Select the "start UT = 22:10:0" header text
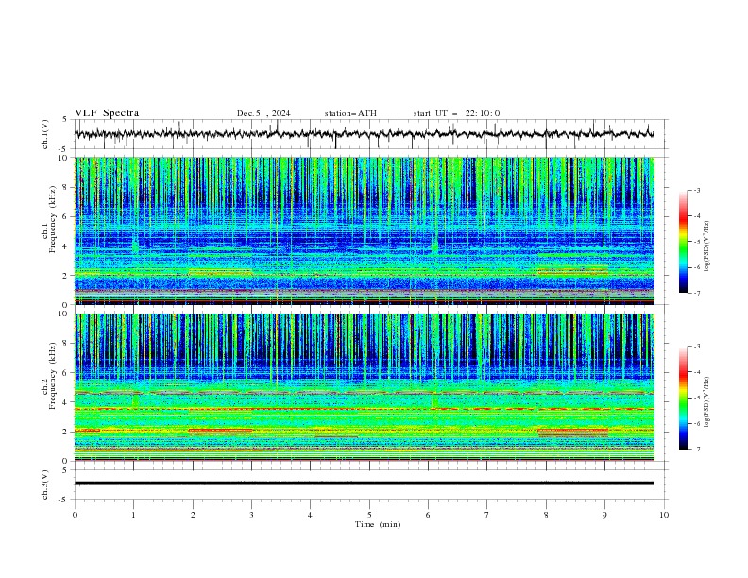 pos(456,113)
